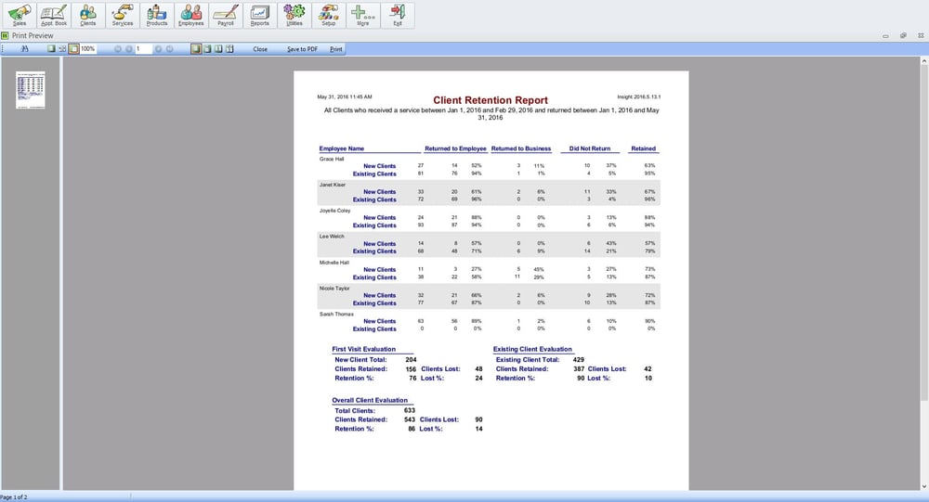Restore the Print Preview inner window
Image resolution: width=929 pixels, height=502 pixels.
tap(903, 35)
